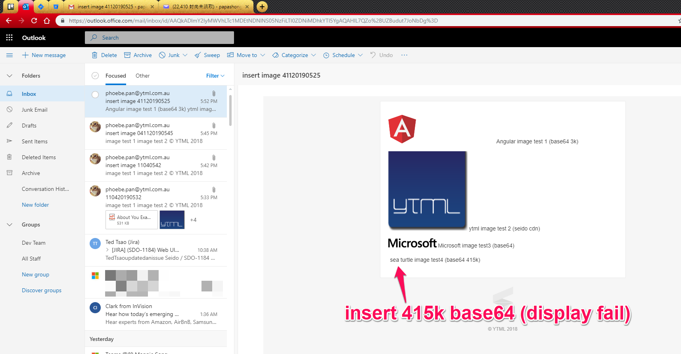681x354 pixels.
Task: Click the Sweep broom icon
Action: (198, 55)
